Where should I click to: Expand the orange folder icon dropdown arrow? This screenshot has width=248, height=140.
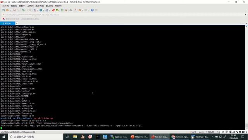pos(83,10)
